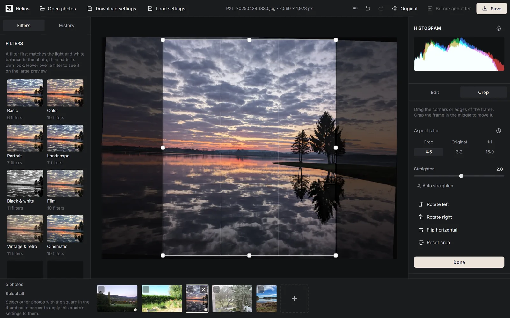Viewport: 510px width, 318px height.
Task: Tick the selection square on first thumbnail
Action: [x=101, y=289]
